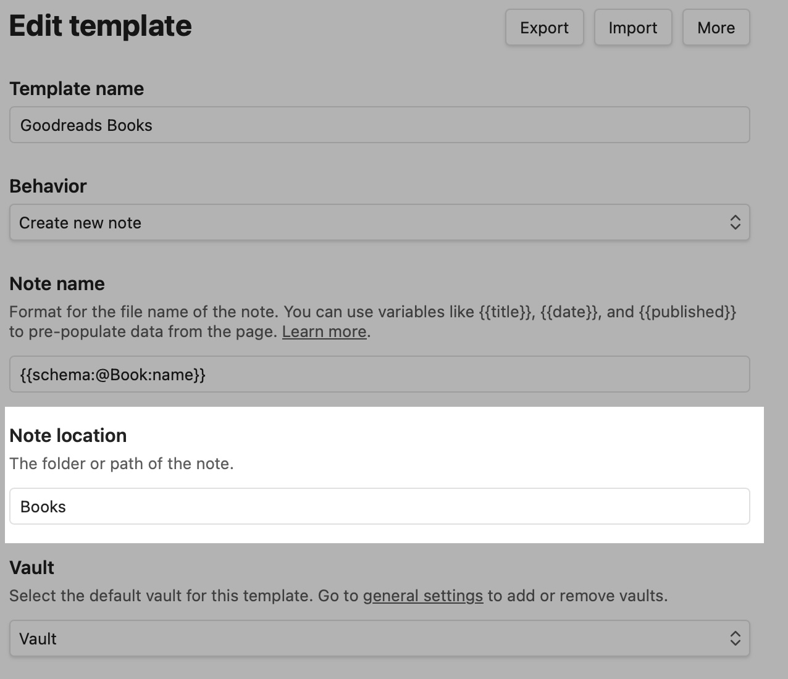Click the Edit template page heading
Viewport: 788px width, 679px height.
(101, 26)
